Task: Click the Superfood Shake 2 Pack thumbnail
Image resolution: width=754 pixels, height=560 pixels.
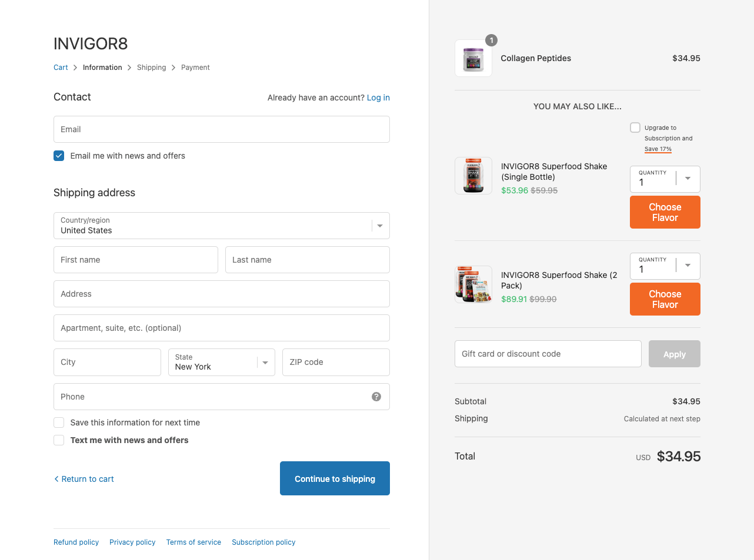Action: click(x=473, y=284)
